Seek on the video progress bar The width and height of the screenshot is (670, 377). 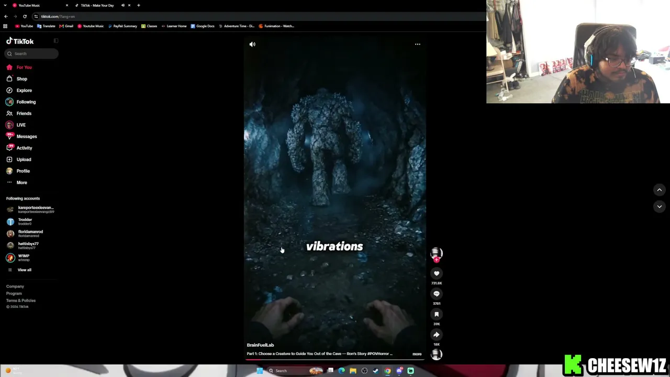click(x=335, y=359)
